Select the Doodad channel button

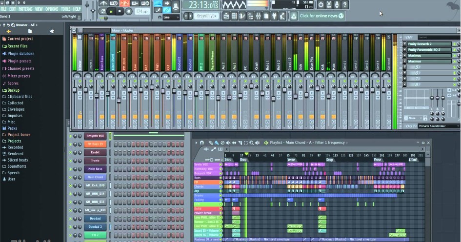[95, 219]
